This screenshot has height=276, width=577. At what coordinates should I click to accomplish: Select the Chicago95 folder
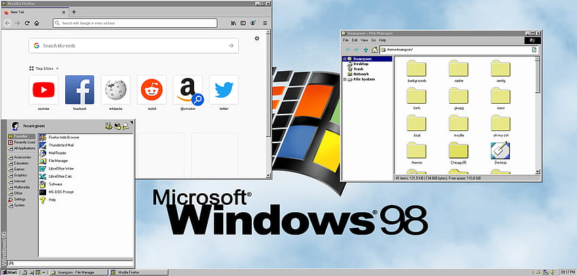click(458, 153)
